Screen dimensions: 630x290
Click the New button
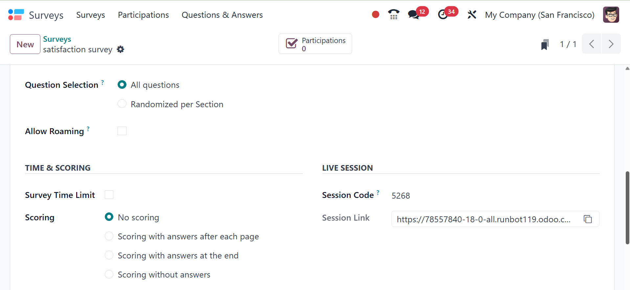pos(25,44)
